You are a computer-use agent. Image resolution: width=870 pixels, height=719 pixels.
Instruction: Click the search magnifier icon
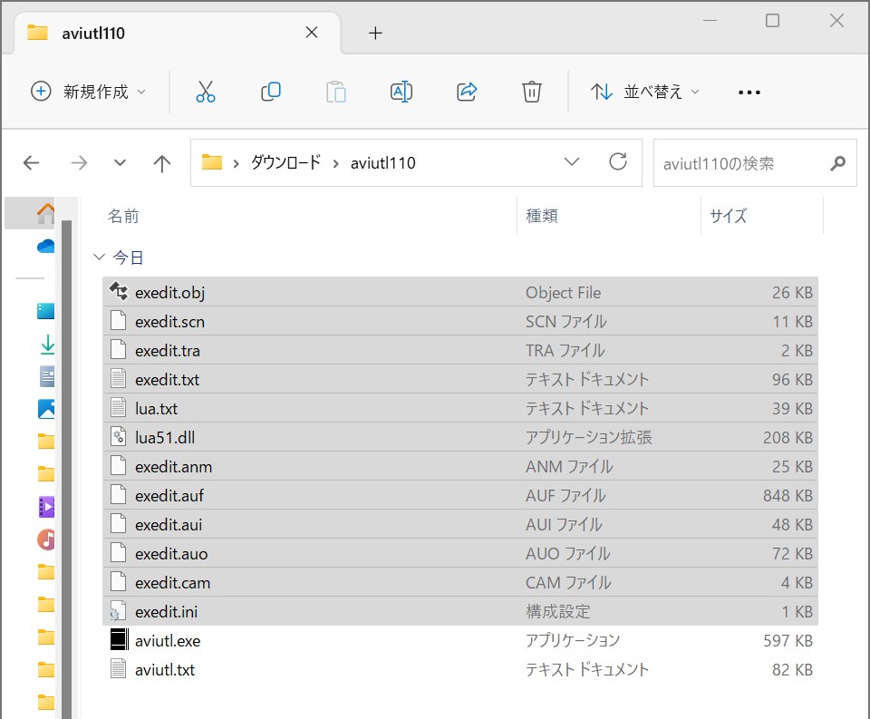click(837, 163)
